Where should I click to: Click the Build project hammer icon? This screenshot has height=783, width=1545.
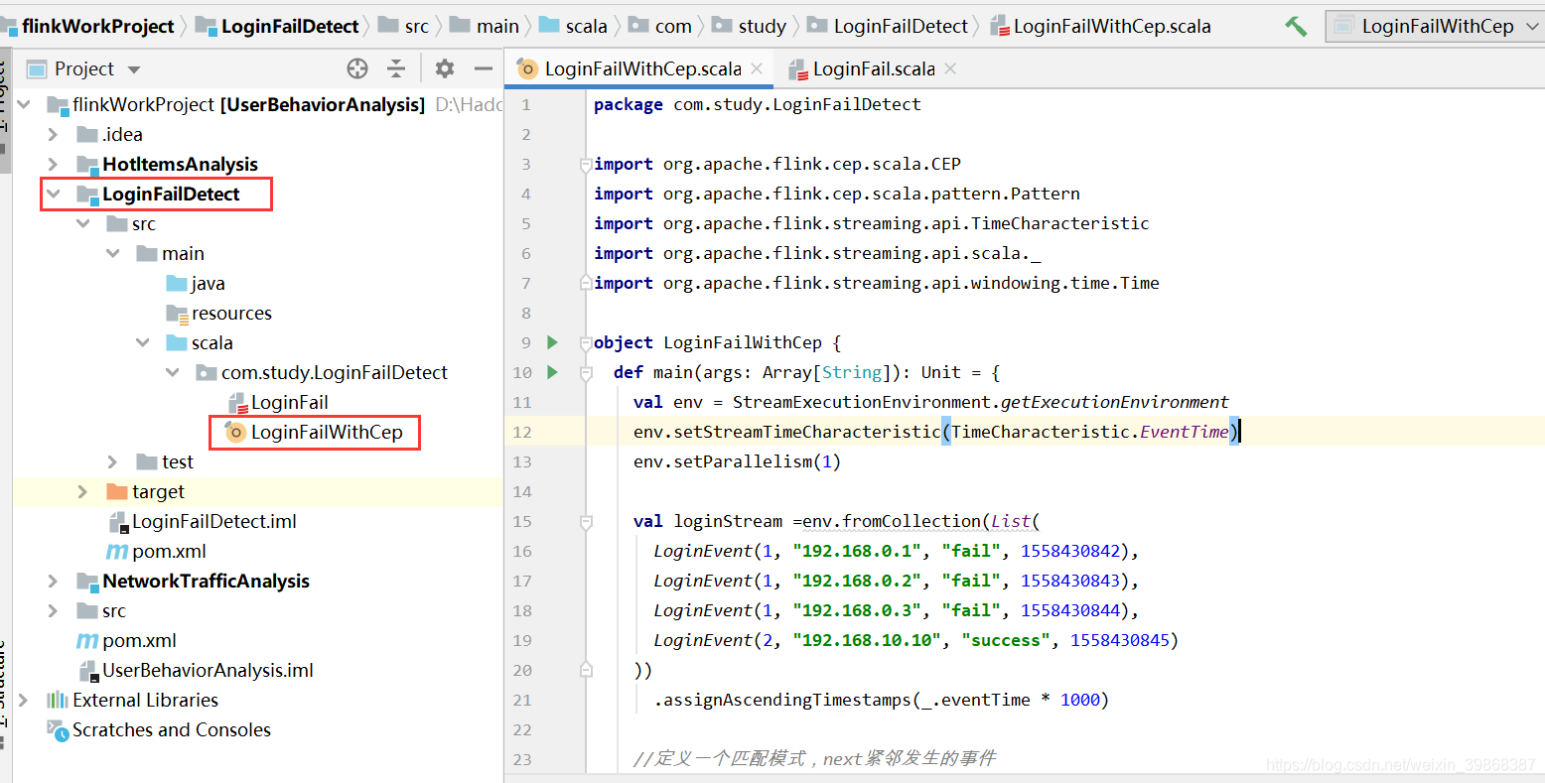pos(1296,27)
